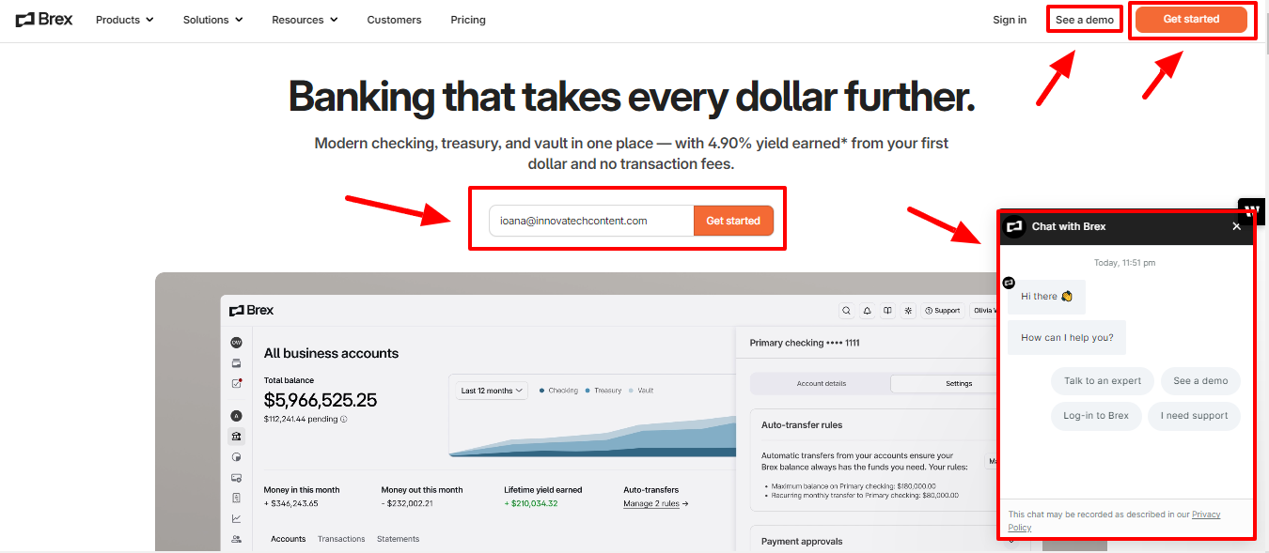Click Get started next to email field
The width and height of the screenshot is (1269, 553).
pyautogui.click(x=733, y=221)
